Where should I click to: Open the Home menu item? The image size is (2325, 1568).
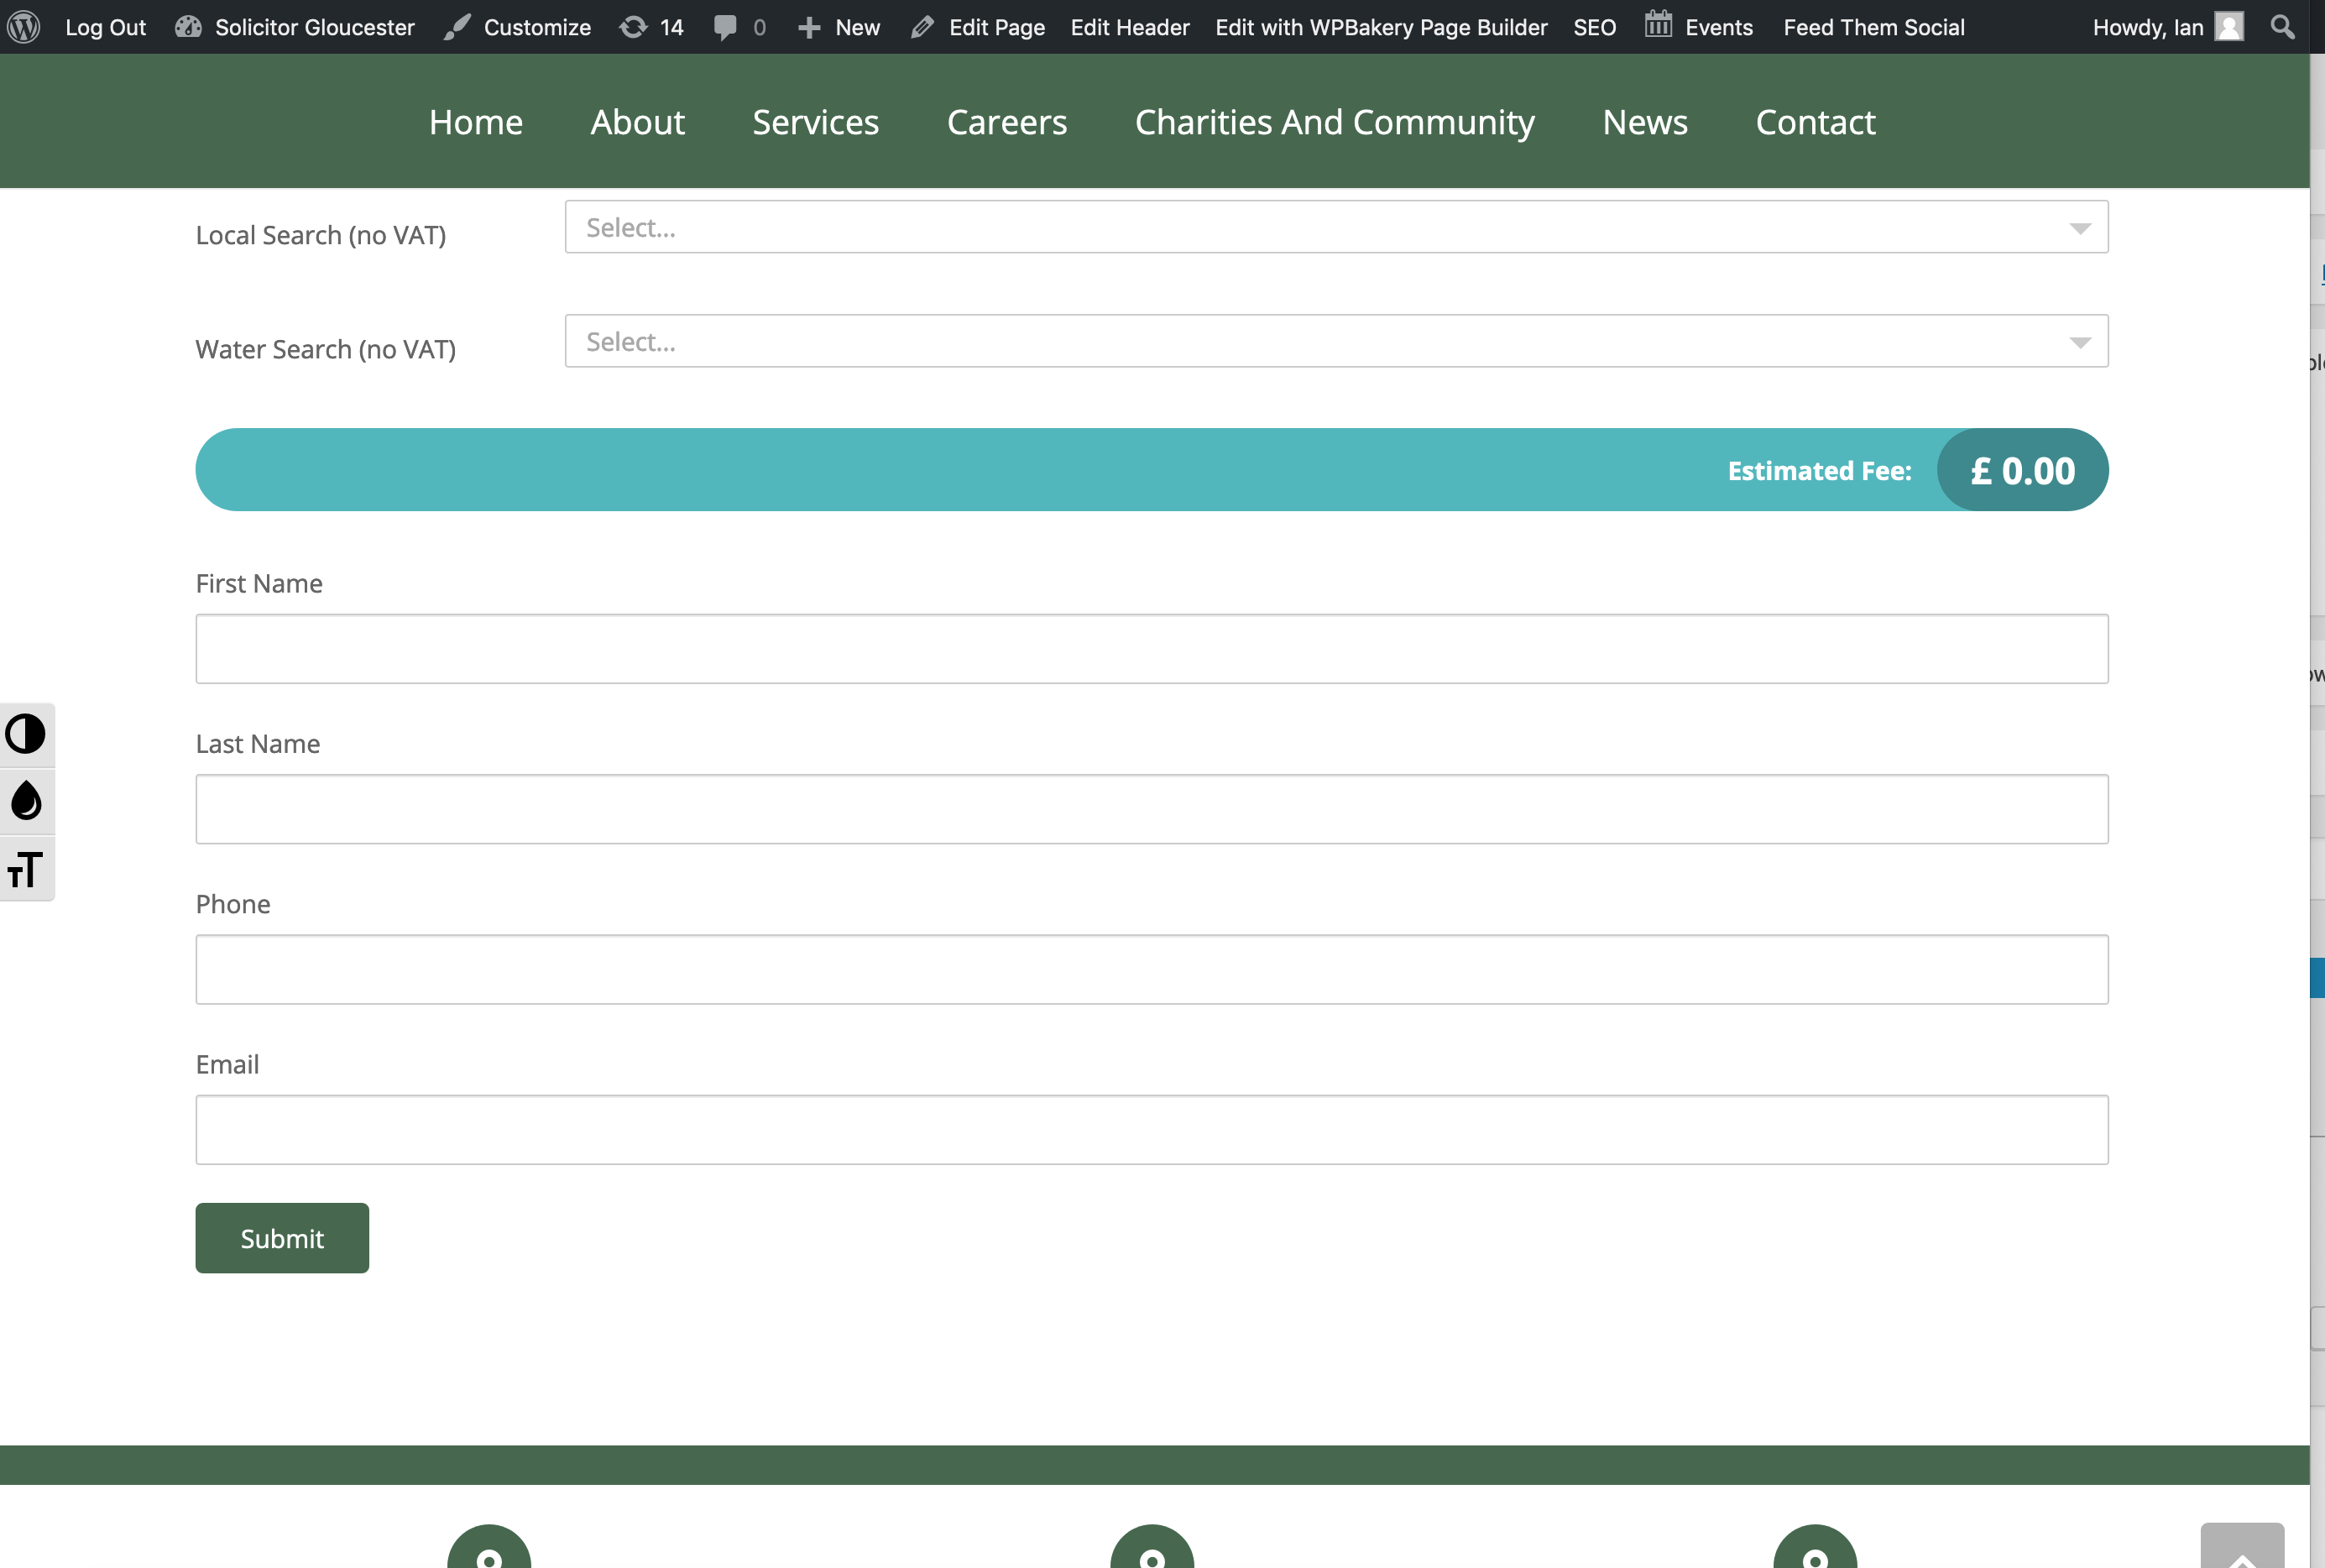point(476,122)
